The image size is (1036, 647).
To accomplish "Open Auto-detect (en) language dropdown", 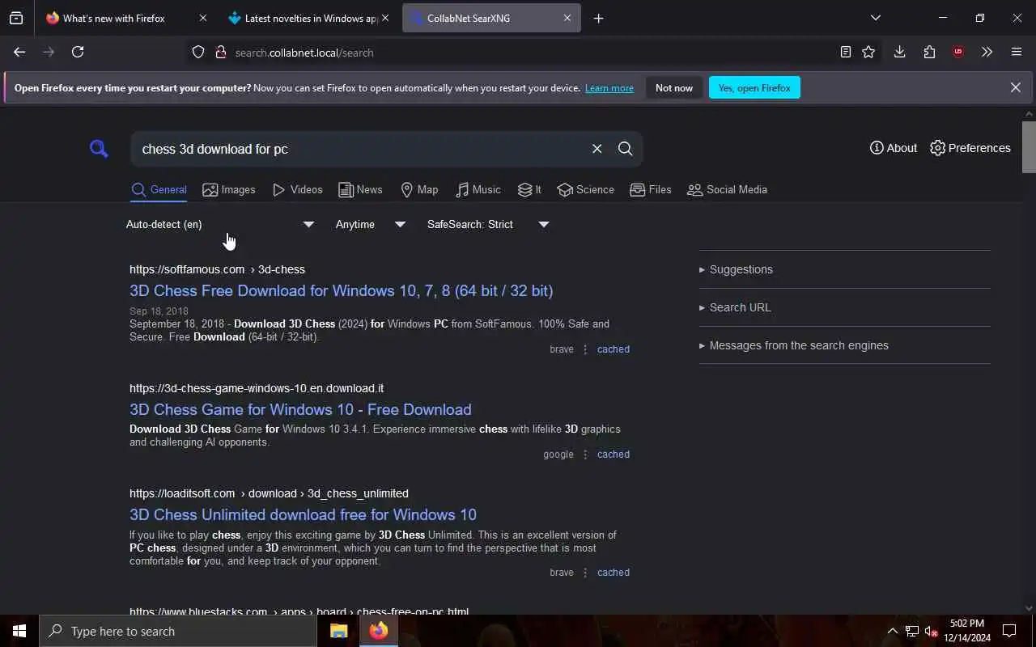I will [x=219, y=224].
